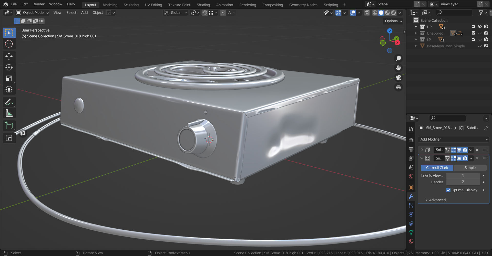The width and height of the screenshot is (492, 256).
Task: Open the viewport Options popover
Action: coord(393,21)
